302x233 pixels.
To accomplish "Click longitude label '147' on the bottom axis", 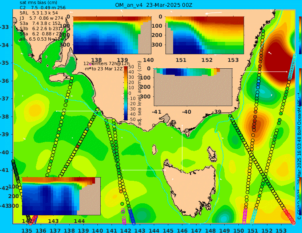I will point(196,230).
